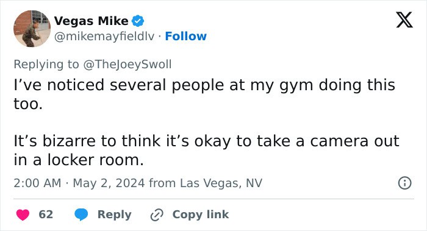427x231 pixels.
Task: Like the tweet with the pink heart
Action: pyautogui.click(x=23, y=215)
